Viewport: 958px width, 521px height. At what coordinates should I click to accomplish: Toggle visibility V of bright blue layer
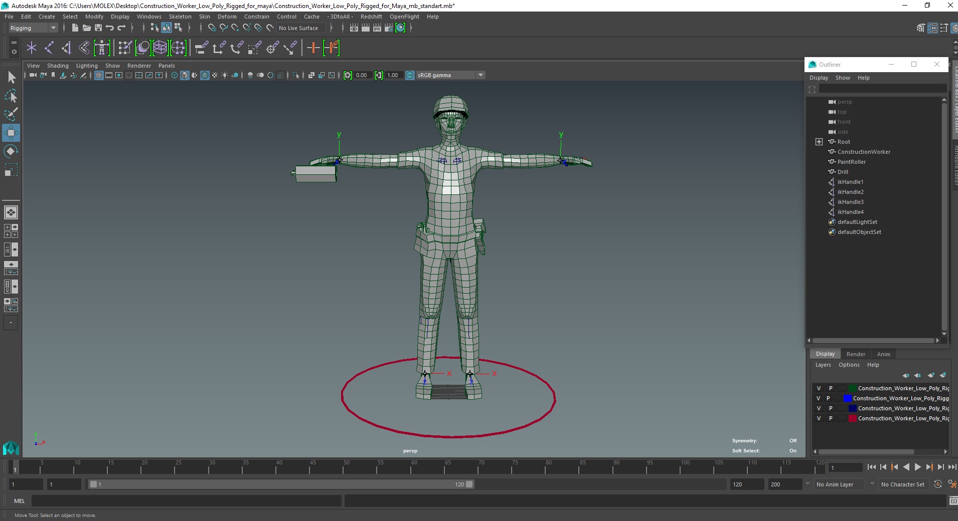(819, 398)
